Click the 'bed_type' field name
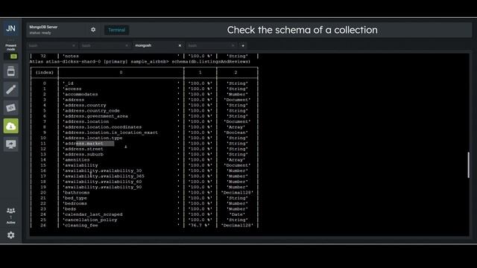477x268 pixels. (75, 198)
